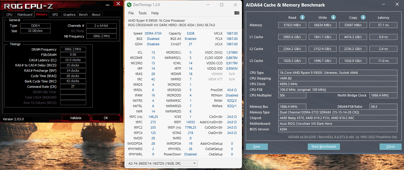This screenshot has height=170, width=404.
Task: Open the ZenTimings File menu
Action: coord(131,13)
